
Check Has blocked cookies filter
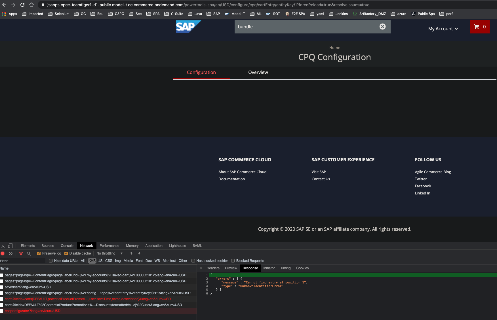tap(193, 260)
